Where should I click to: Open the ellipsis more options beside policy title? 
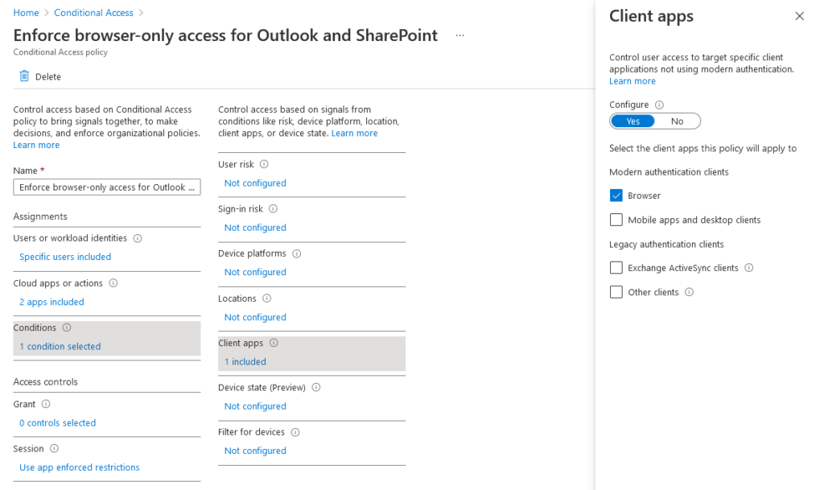coord(459,35)
